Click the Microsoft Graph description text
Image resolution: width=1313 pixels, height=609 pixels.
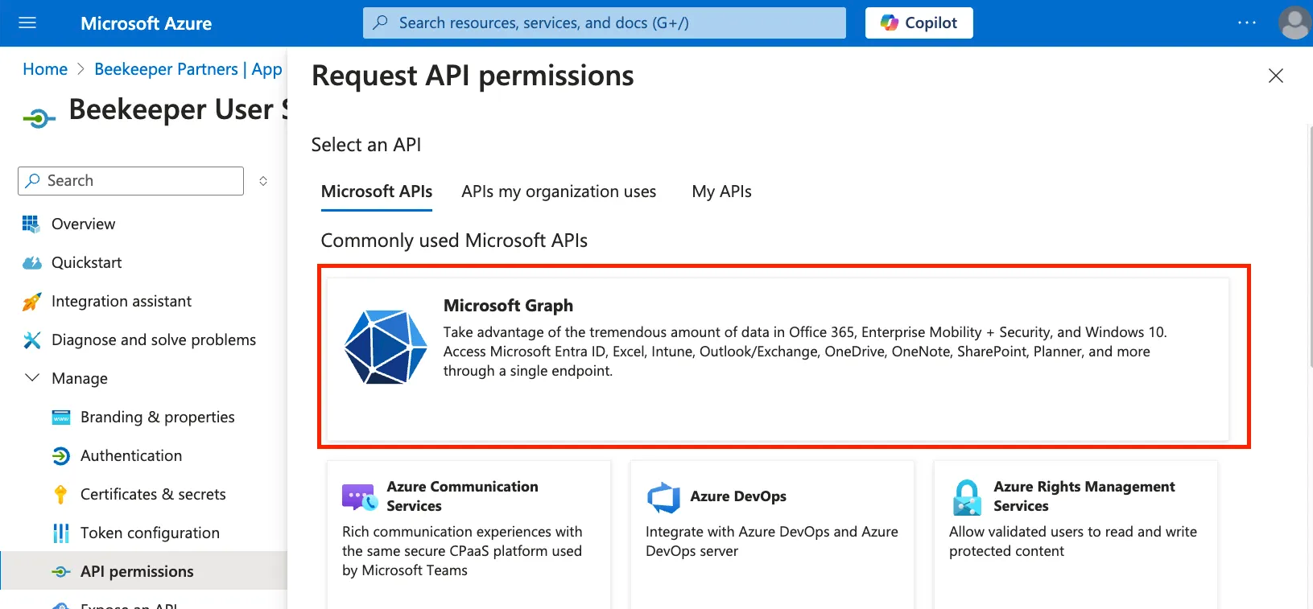click(805, 352)
